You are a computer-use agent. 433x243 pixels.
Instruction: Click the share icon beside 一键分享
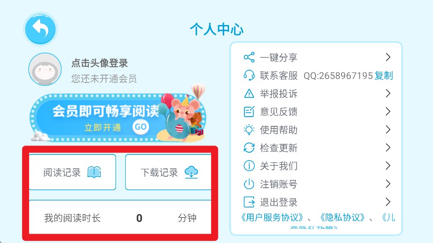249,57
